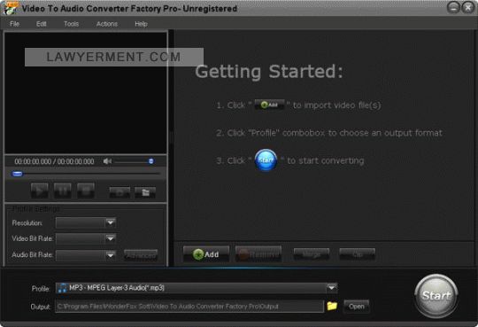The image size is (478, 327).
Task: Select the MP3 - MPEG Layer-3 Audio profile box
Action: [197, 288]
